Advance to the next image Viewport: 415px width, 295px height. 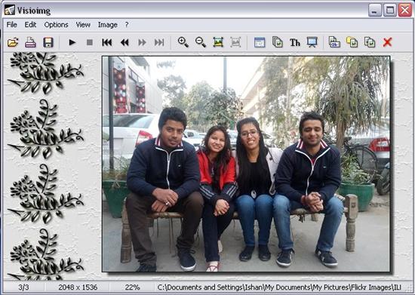pyautogui.click(x=142, y=42)
